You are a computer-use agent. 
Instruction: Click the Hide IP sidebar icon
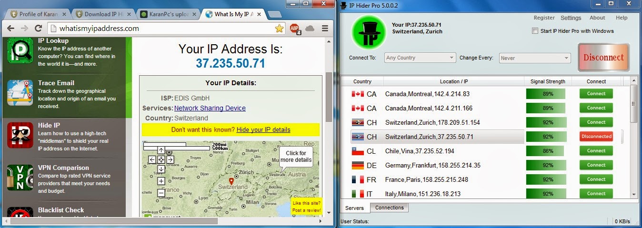[20, 135]
